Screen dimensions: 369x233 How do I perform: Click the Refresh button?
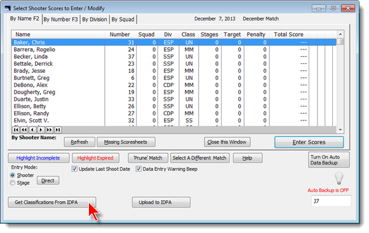click(79, 142)
